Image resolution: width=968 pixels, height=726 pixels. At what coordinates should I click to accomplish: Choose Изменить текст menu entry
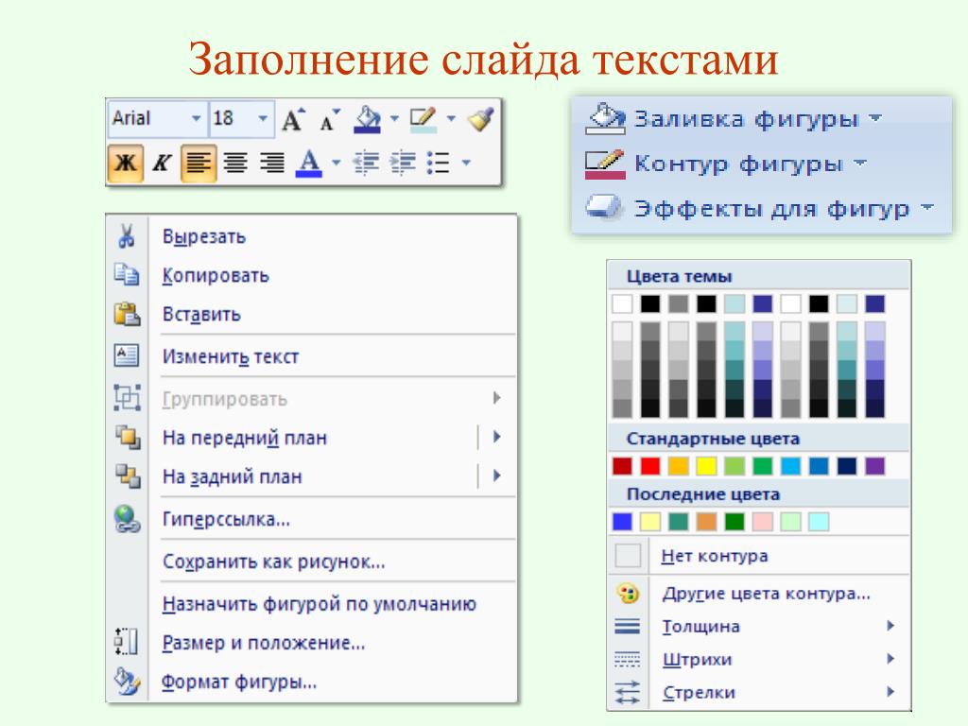click(x=311, y=356)
